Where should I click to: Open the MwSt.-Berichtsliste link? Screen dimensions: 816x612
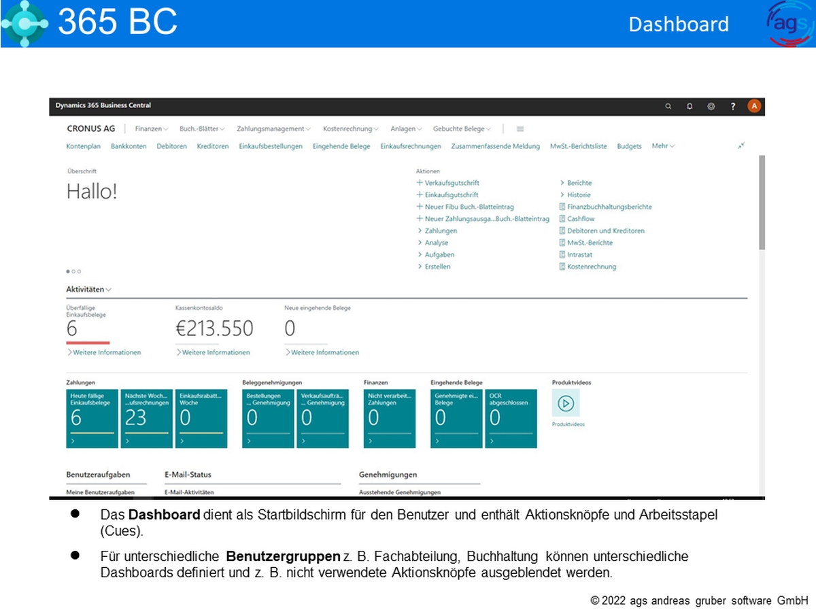click(579, 146)
